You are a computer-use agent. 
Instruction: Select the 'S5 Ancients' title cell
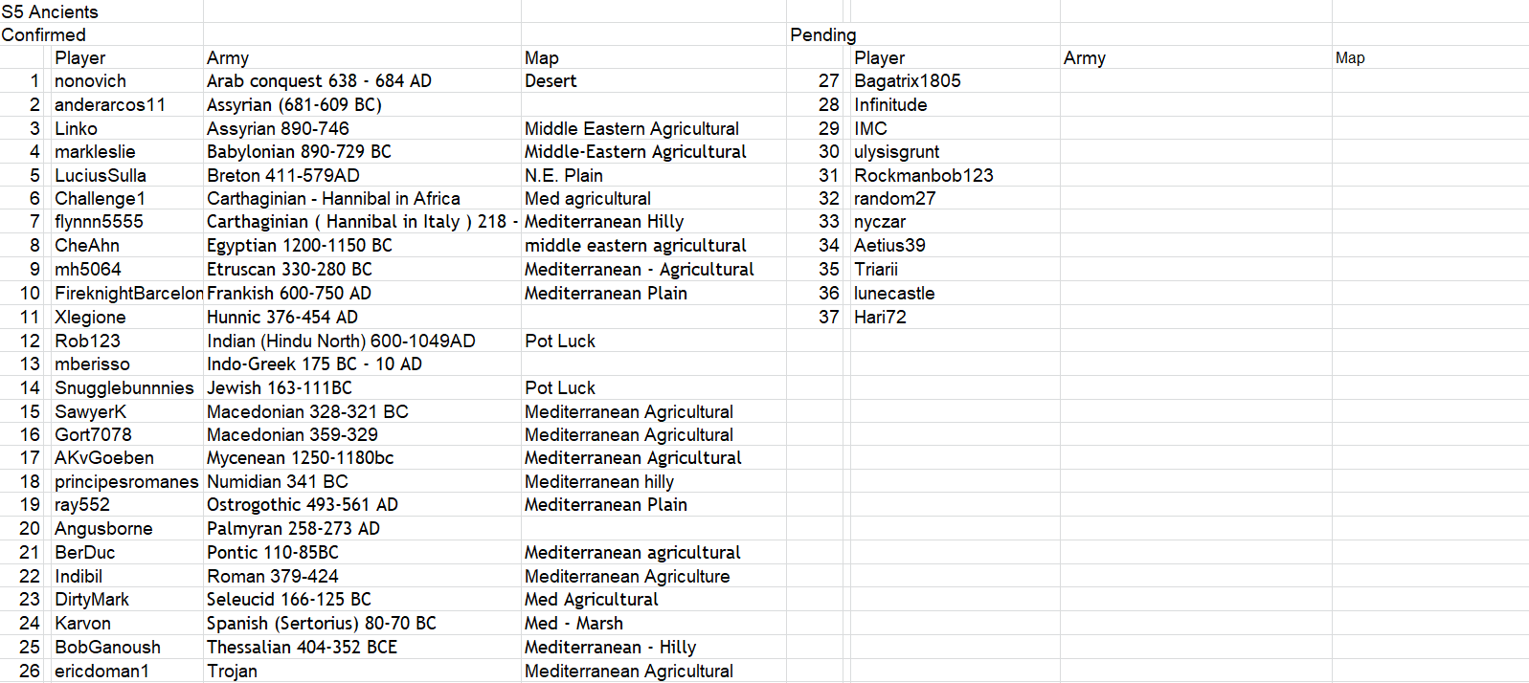point(51,11)
